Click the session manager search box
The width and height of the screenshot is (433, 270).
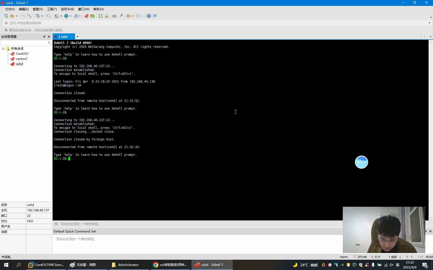pyautogui.click(x=24, y=43)
